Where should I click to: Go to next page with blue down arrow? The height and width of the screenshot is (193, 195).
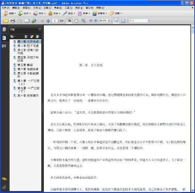tap(48, 21)
